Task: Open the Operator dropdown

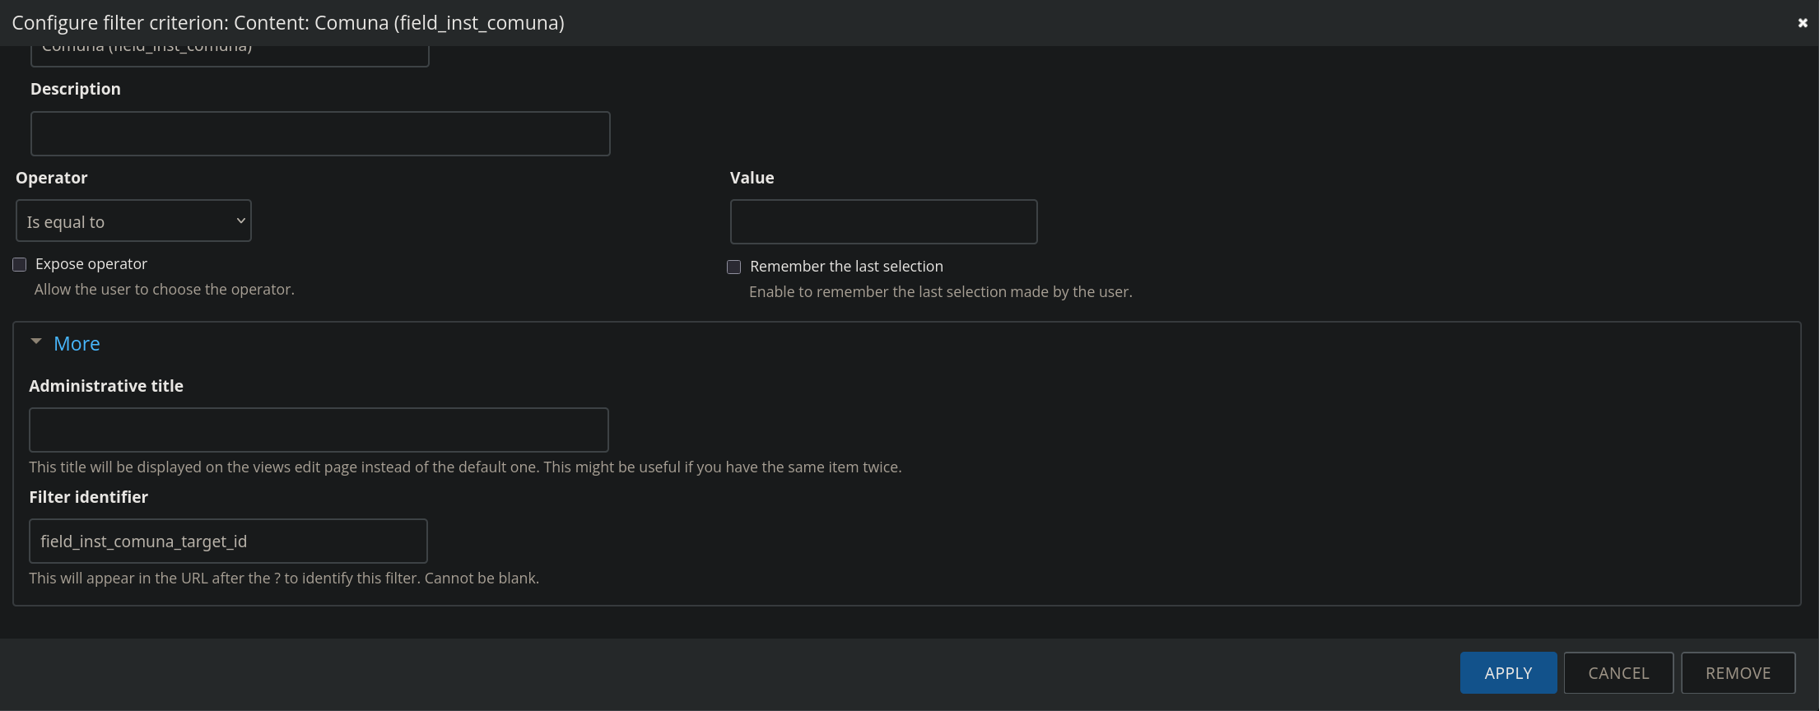Action: tap(133, 221)
